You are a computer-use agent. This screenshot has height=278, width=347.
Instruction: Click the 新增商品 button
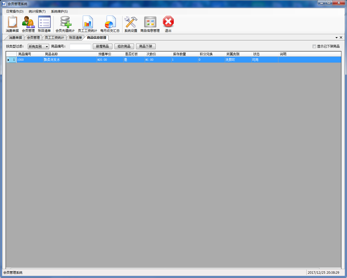[102, 46]
